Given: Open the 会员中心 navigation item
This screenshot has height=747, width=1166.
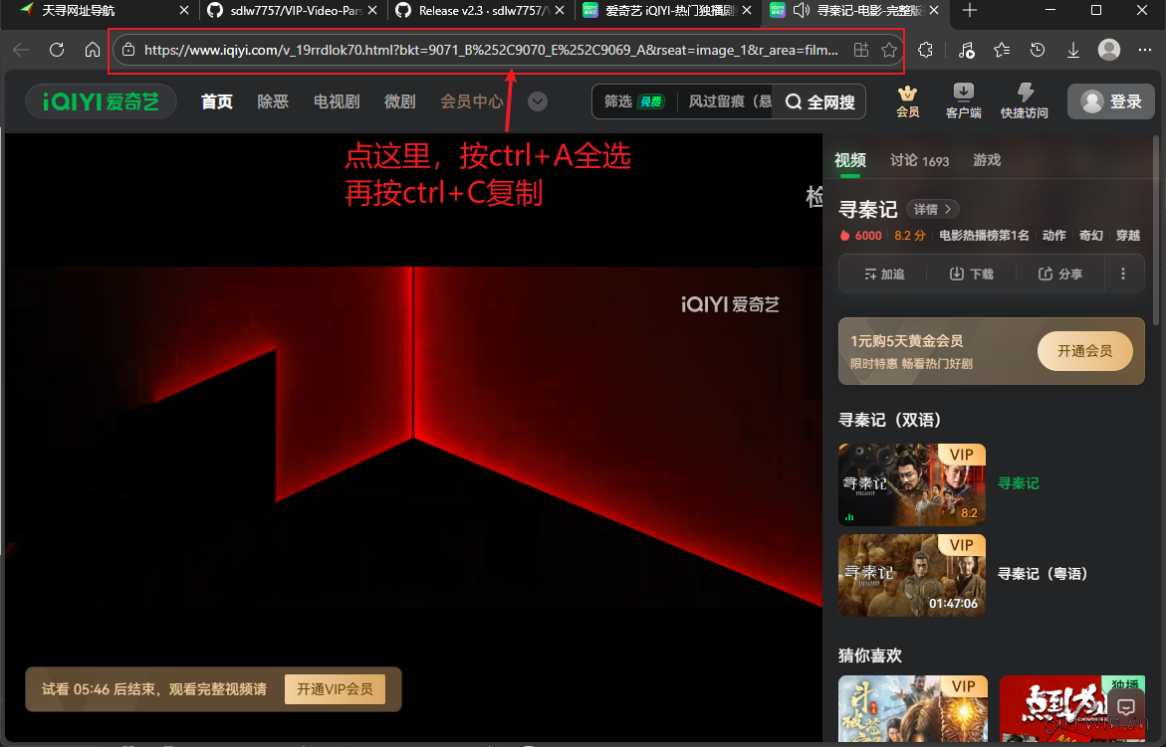Looking at the screenshot, I should pyautogui.click(x=471, y=101).
